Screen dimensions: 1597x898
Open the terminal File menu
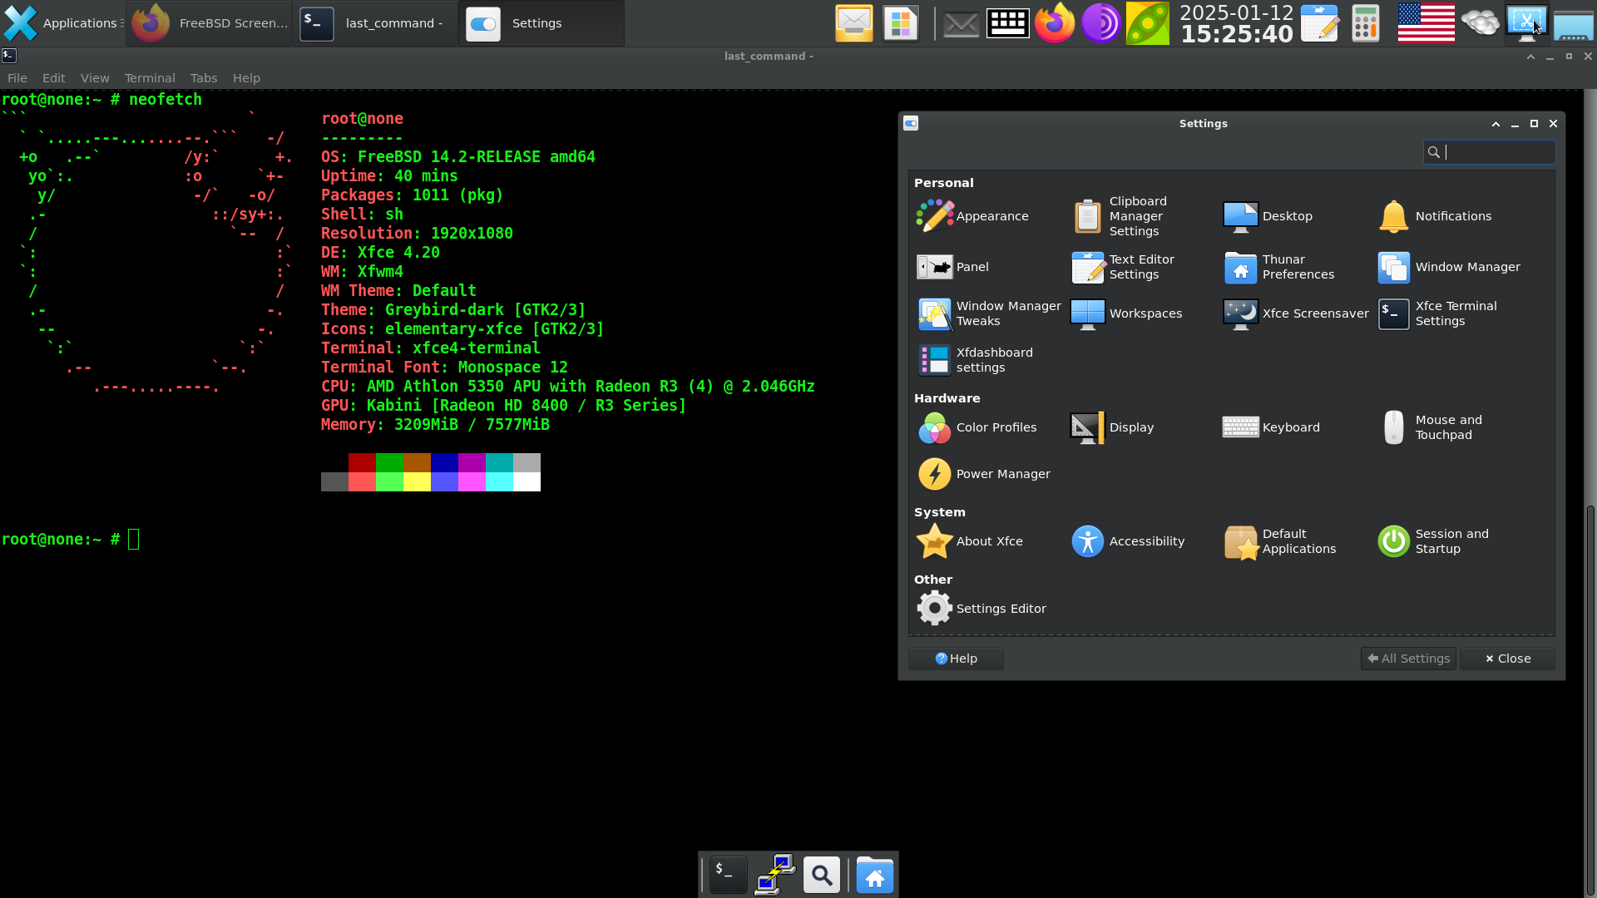[17, 78]
